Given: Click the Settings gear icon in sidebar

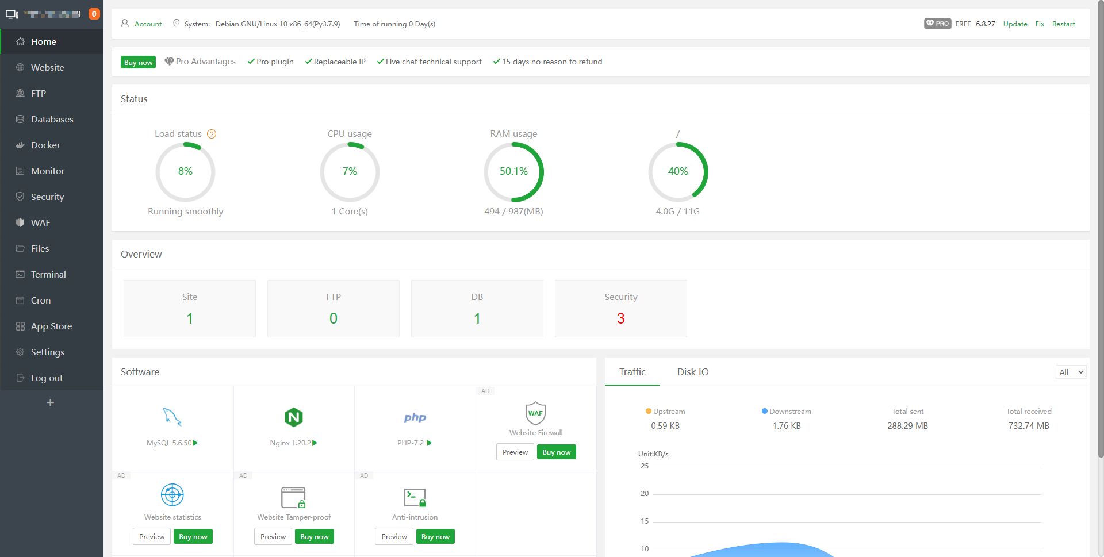Looking at the screenshot, I should (20, 352).
